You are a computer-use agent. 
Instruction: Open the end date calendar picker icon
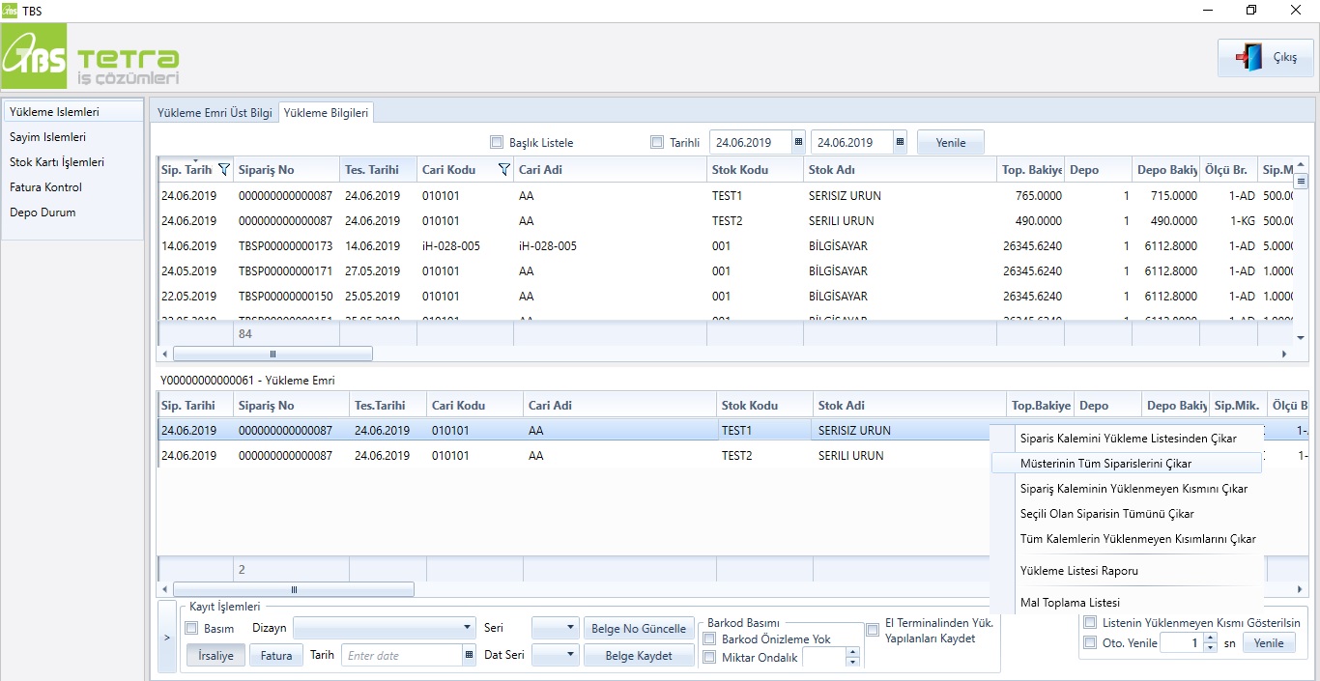pos(900,142)
